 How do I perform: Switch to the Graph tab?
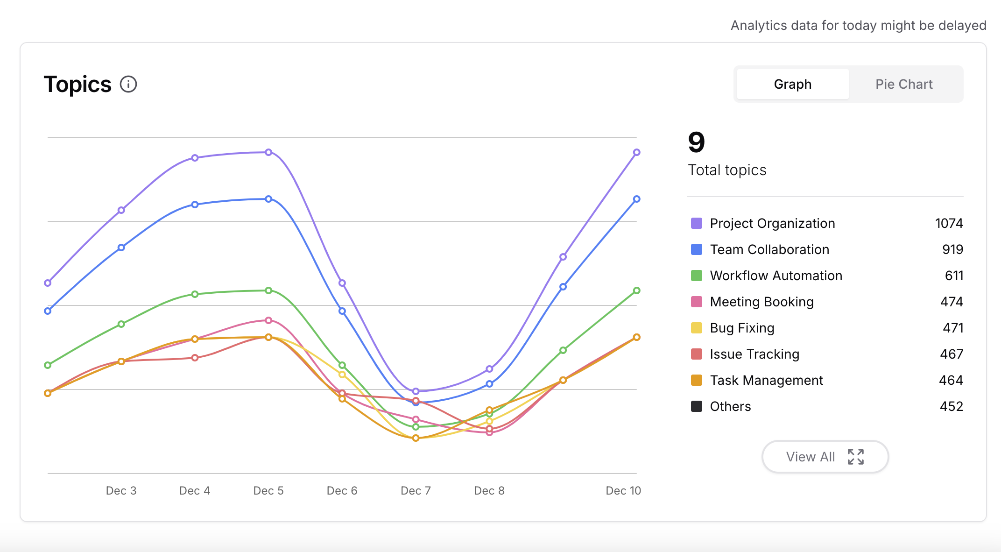[x=792, y=85]
